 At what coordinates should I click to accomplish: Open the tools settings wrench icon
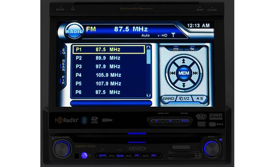pyautogui.click(x=192, y=48)
